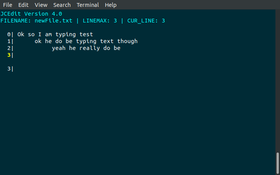
Task: Click the bottom input prompt line 3
Action: click(x=10, y=69)
